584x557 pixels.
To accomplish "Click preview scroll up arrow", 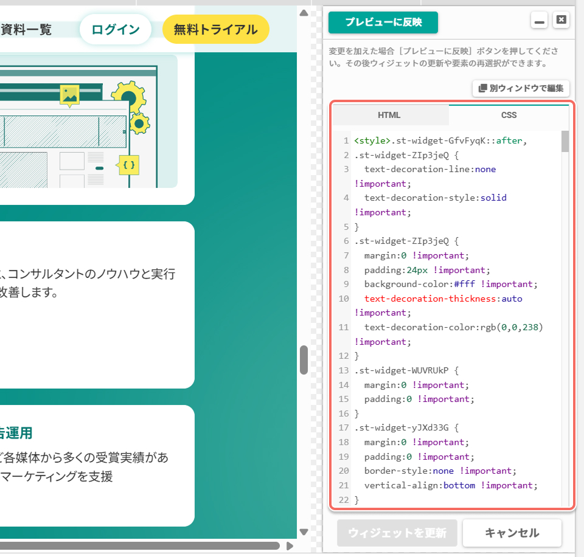I will [x=304, y=13].
